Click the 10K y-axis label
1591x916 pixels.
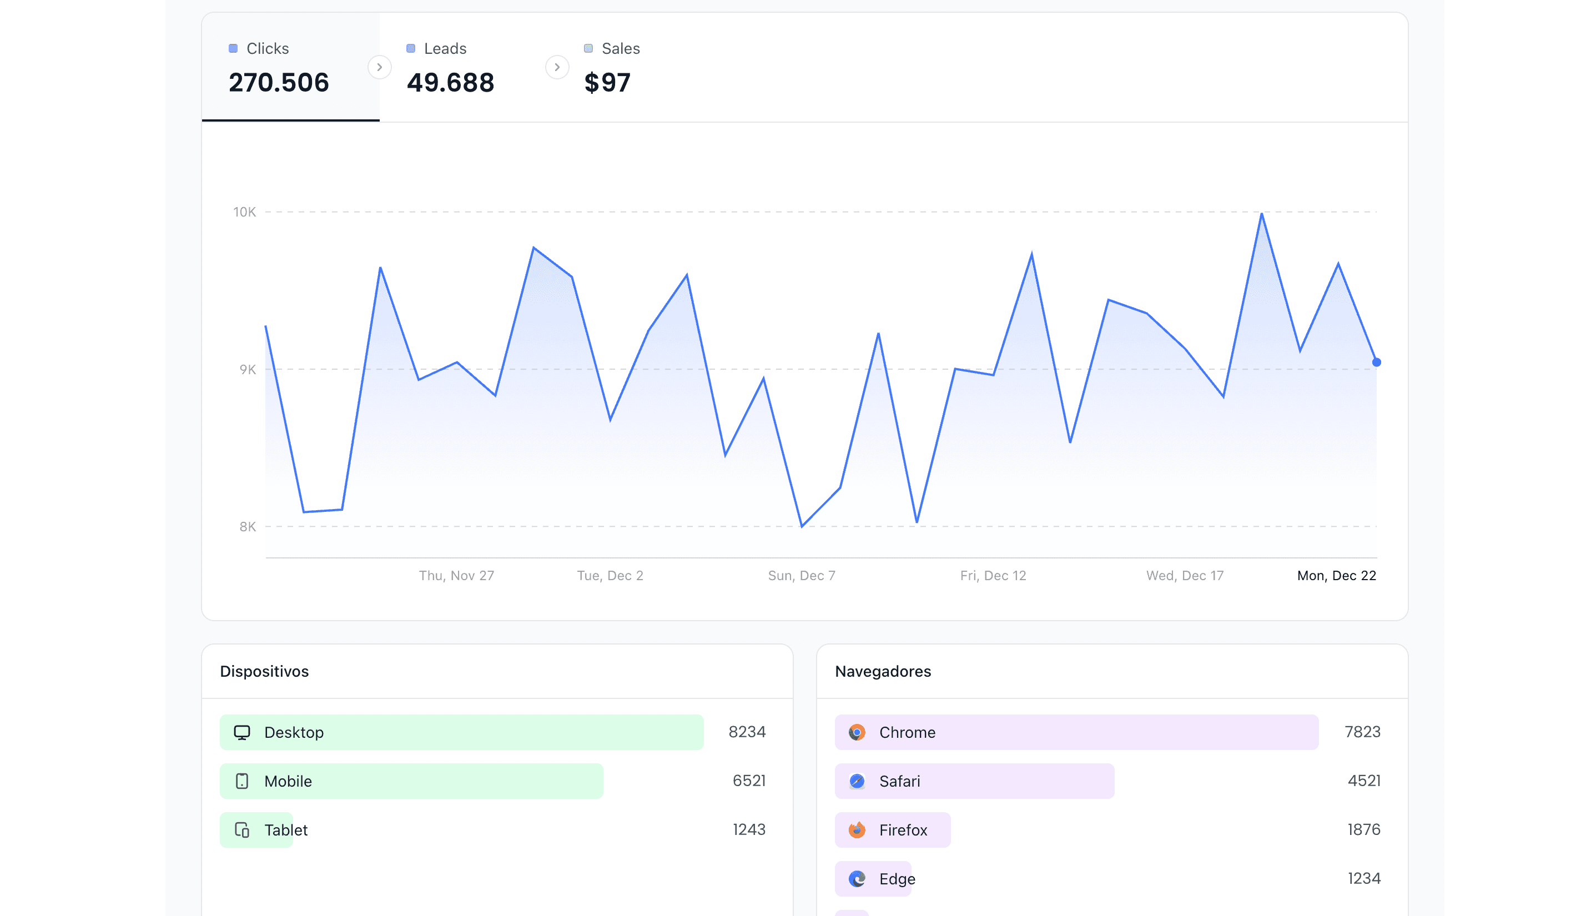245,212
